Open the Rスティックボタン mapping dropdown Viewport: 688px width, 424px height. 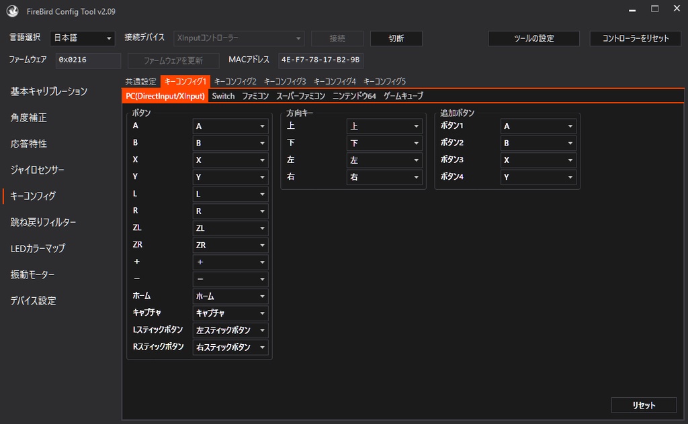click(230, 348)
